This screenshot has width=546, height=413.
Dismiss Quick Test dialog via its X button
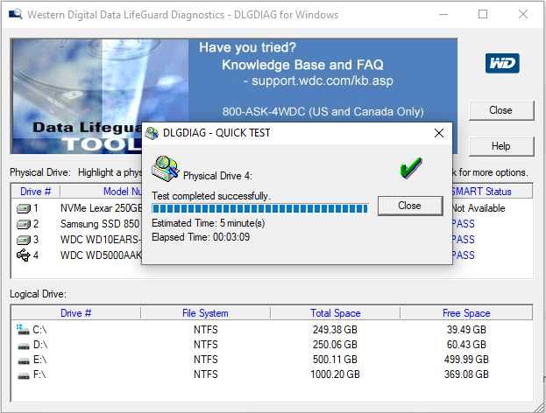pyautogui.click(x=439, y=133)
